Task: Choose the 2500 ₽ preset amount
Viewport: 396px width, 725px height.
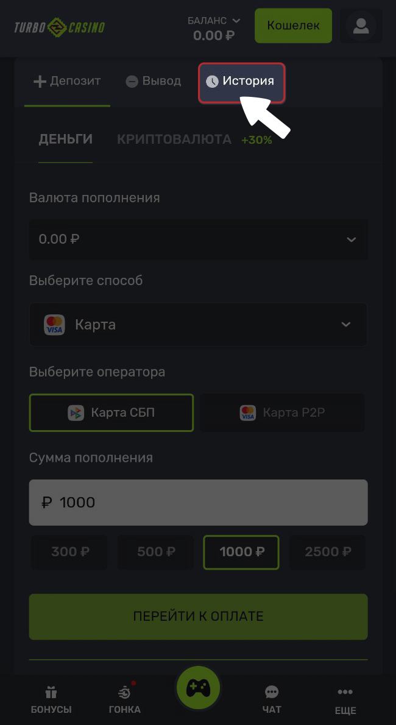Action: point(328,552)
